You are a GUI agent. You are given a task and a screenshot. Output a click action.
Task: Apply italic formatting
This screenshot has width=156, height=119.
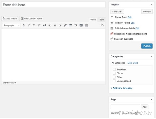(x=29, y=25)
